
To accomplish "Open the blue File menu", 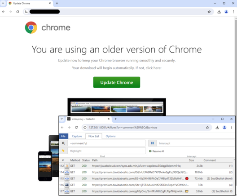I will coord(63,136).
